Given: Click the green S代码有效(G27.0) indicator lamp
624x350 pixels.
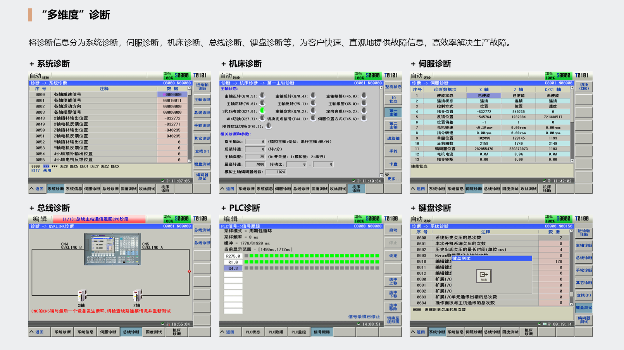Looking at the screenshot, I should click(x=262, y=111).
